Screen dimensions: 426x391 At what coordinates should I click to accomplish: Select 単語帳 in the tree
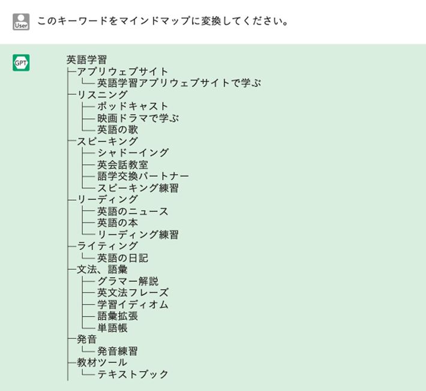(113, 328)
